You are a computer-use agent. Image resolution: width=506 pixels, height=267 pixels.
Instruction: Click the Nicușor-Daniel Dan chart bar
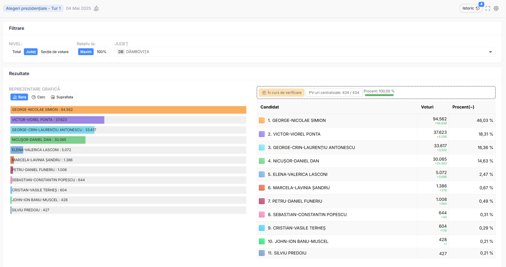coord(48,140)
